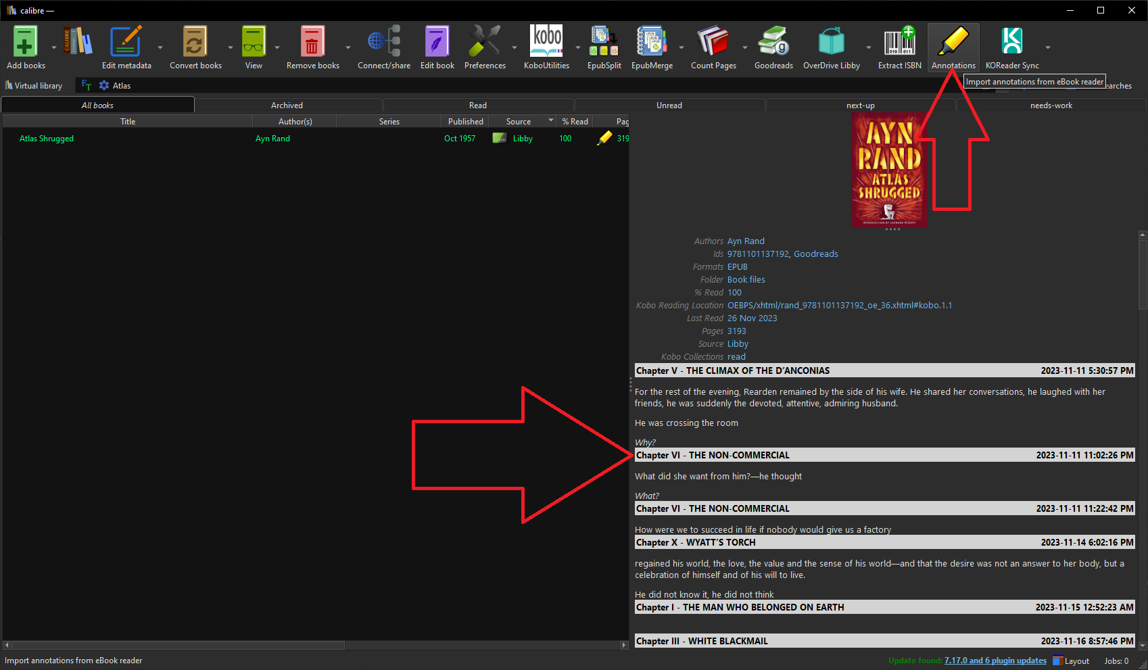1148x670 pixels.
Task: Click the Libby source icon in the book row
Action: [x=500, y=138]
